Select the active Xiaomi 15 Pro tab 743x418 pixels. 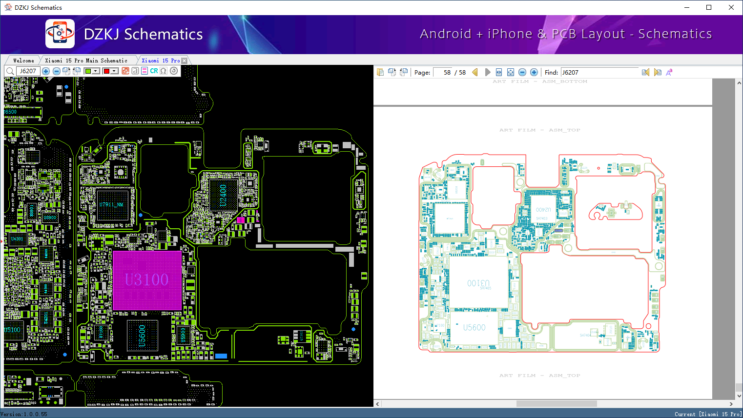(161, 60)
